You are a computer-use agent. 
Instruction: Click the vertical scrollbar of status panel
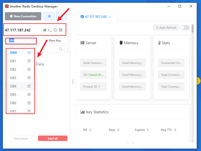tap(192, 28)
